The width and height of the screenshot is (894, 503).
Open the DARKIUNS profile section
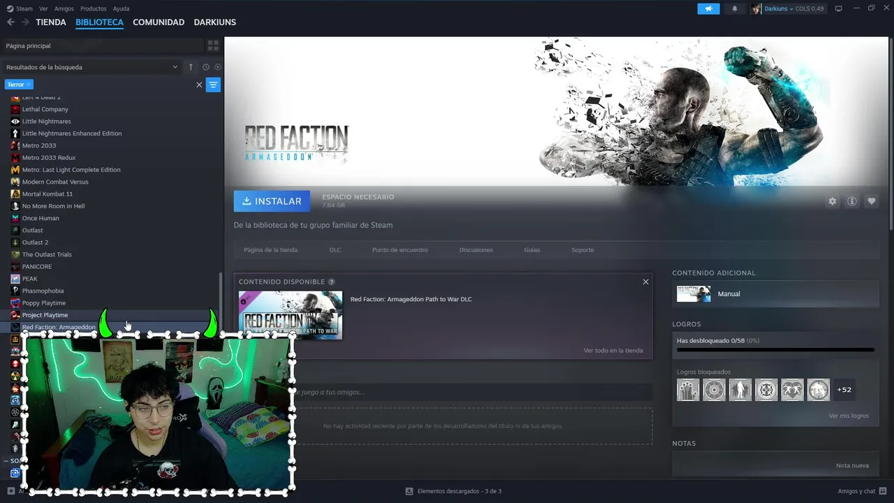pyautogui.click(x=215, y=22)
